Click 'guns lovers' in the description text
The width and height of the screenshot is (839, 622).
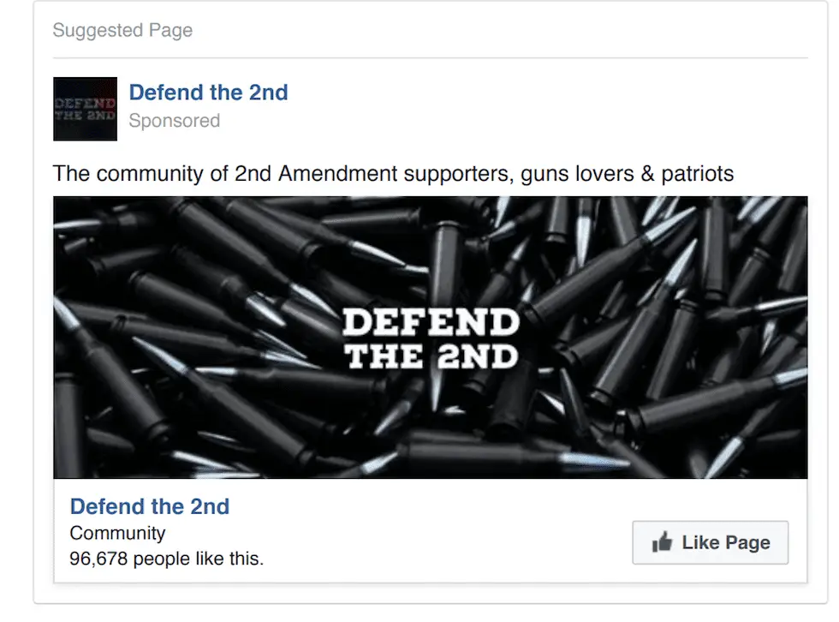[577, 174]
